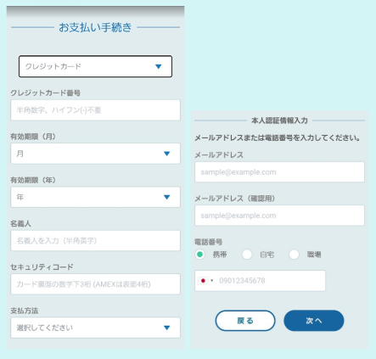Image resolution: width=376 pixels, height=359 pixels.
Task: Select the 自宅 phone type radio button
Action: point(247,255)
